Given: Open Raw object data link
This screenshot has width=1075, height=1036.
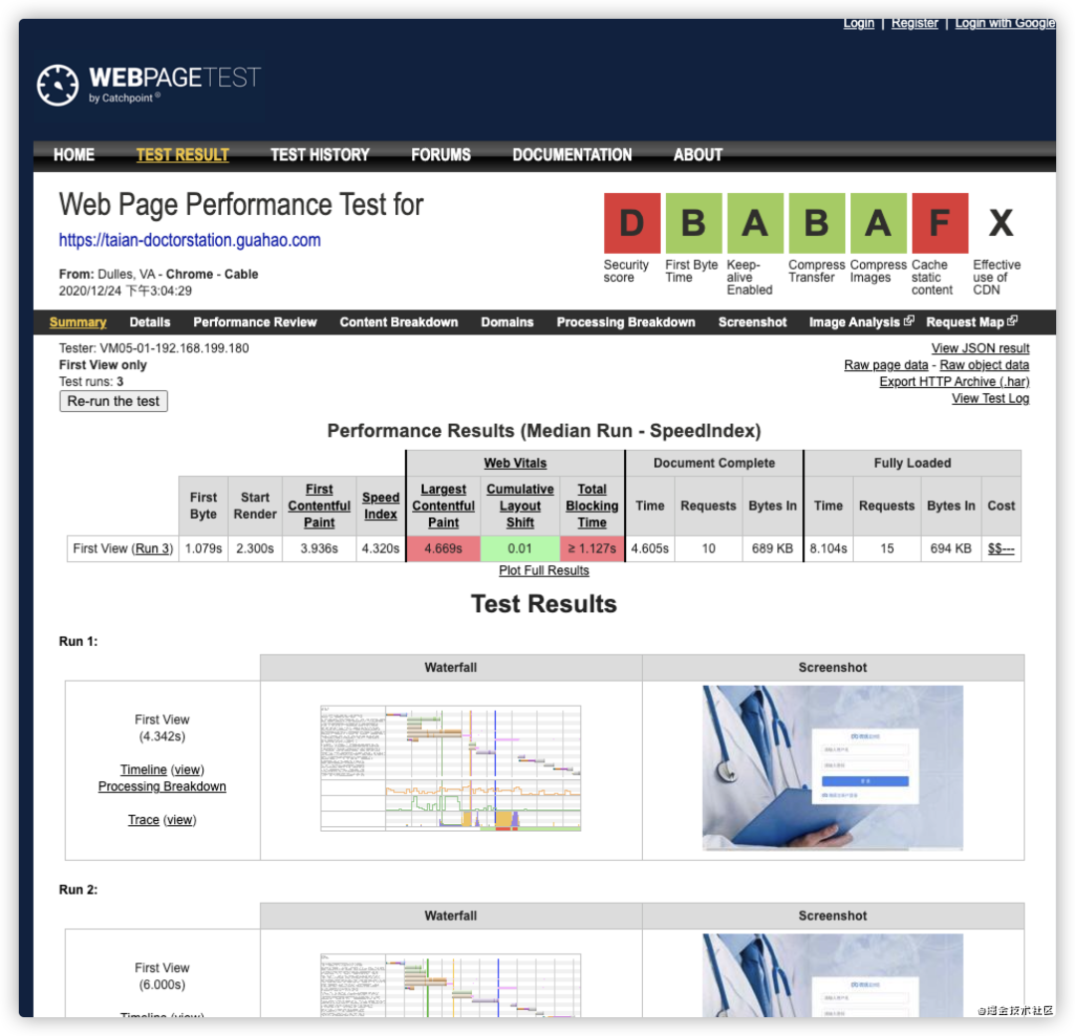Looking at the screenshot, I should (x=984, y=365).
